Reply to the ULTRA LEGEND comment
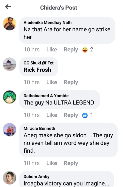 coord(71,115)
